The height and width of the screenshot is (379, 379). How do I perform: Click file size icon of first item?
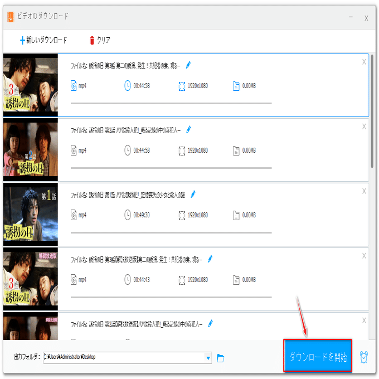(x=236, y=86)
